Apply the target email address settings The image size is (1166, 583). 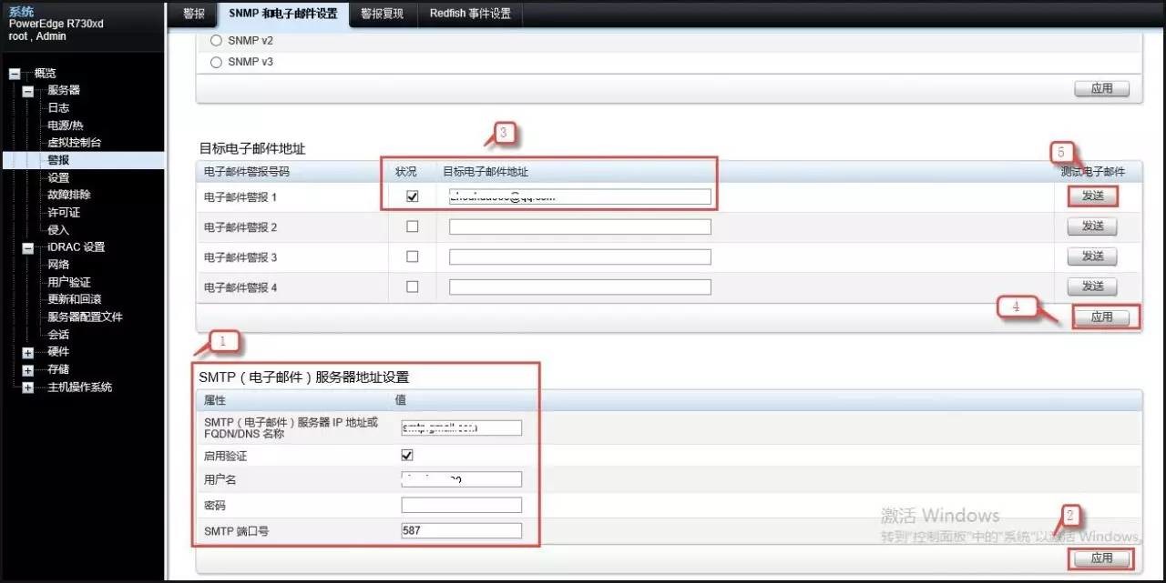click(1102, 317)
